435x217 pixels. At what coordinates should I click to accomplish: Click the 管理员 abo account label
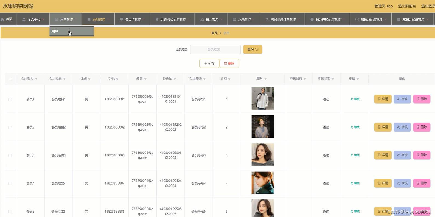[384, 6]
